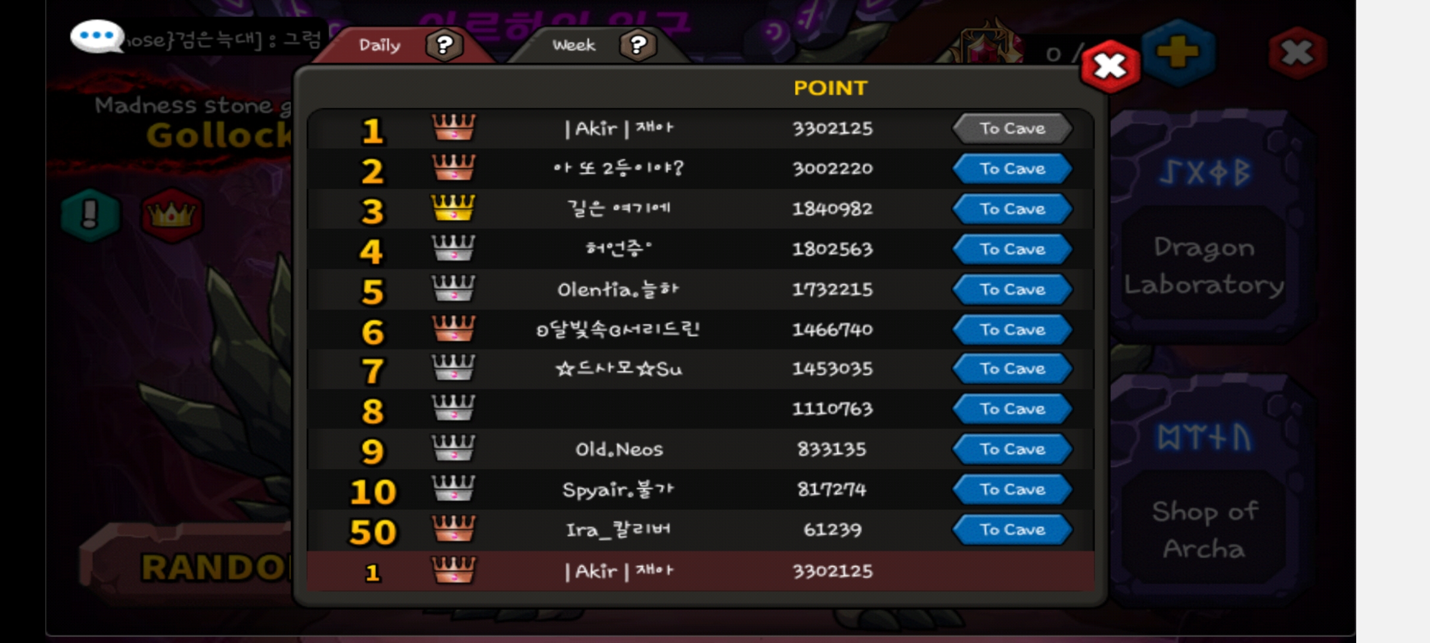This screenshot has width=1430, height=643.
Task: Switch to the Daily tab
Action: [380, 45]
